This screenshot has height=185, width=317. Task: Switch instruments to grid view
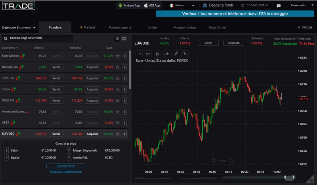pyautogui.click(x=124, y=39)
